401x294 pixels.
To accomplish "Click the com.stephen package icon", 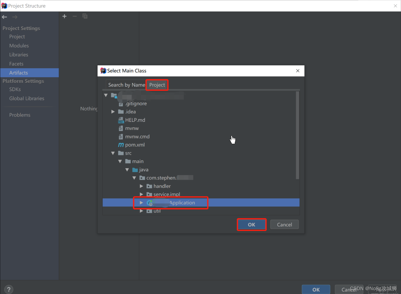I will click(x=142, y=178).
